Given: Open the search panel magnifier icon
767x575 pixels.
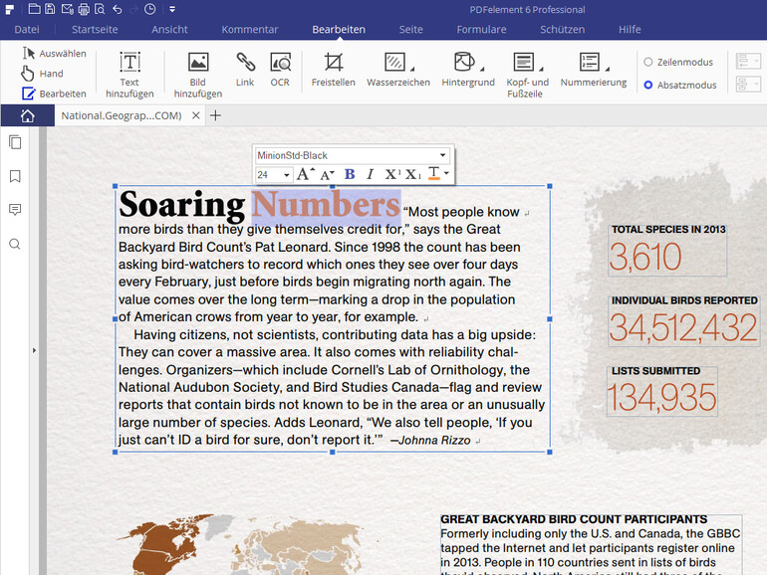Looking at the screenshot, I should pyautogui.click(x=15, y=244).
